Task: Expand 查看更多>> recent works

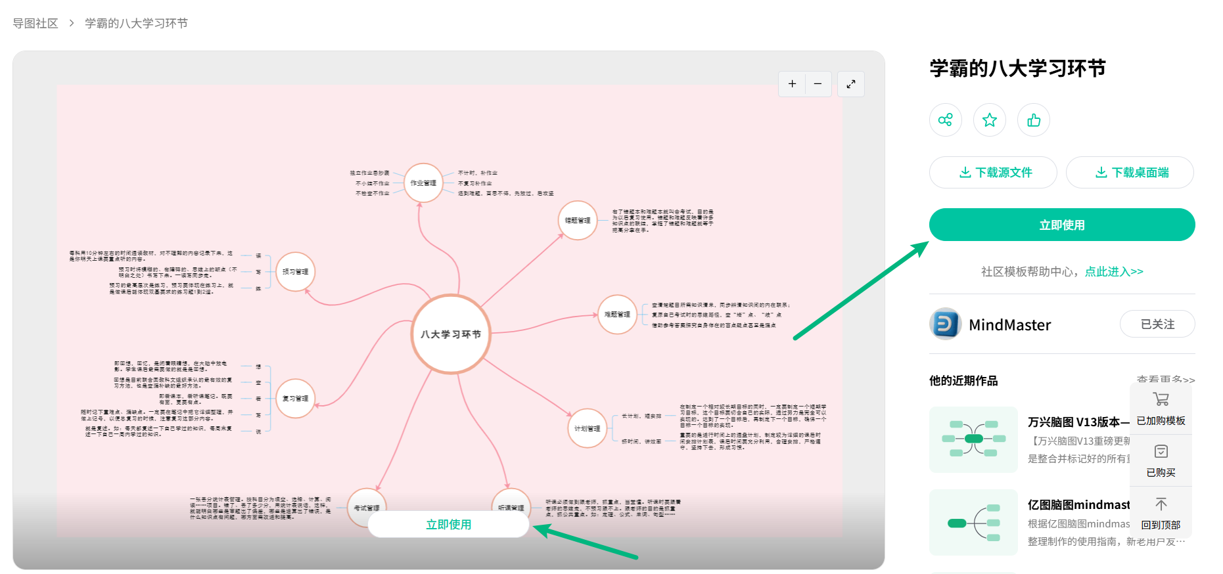Action: point(1166,380)
